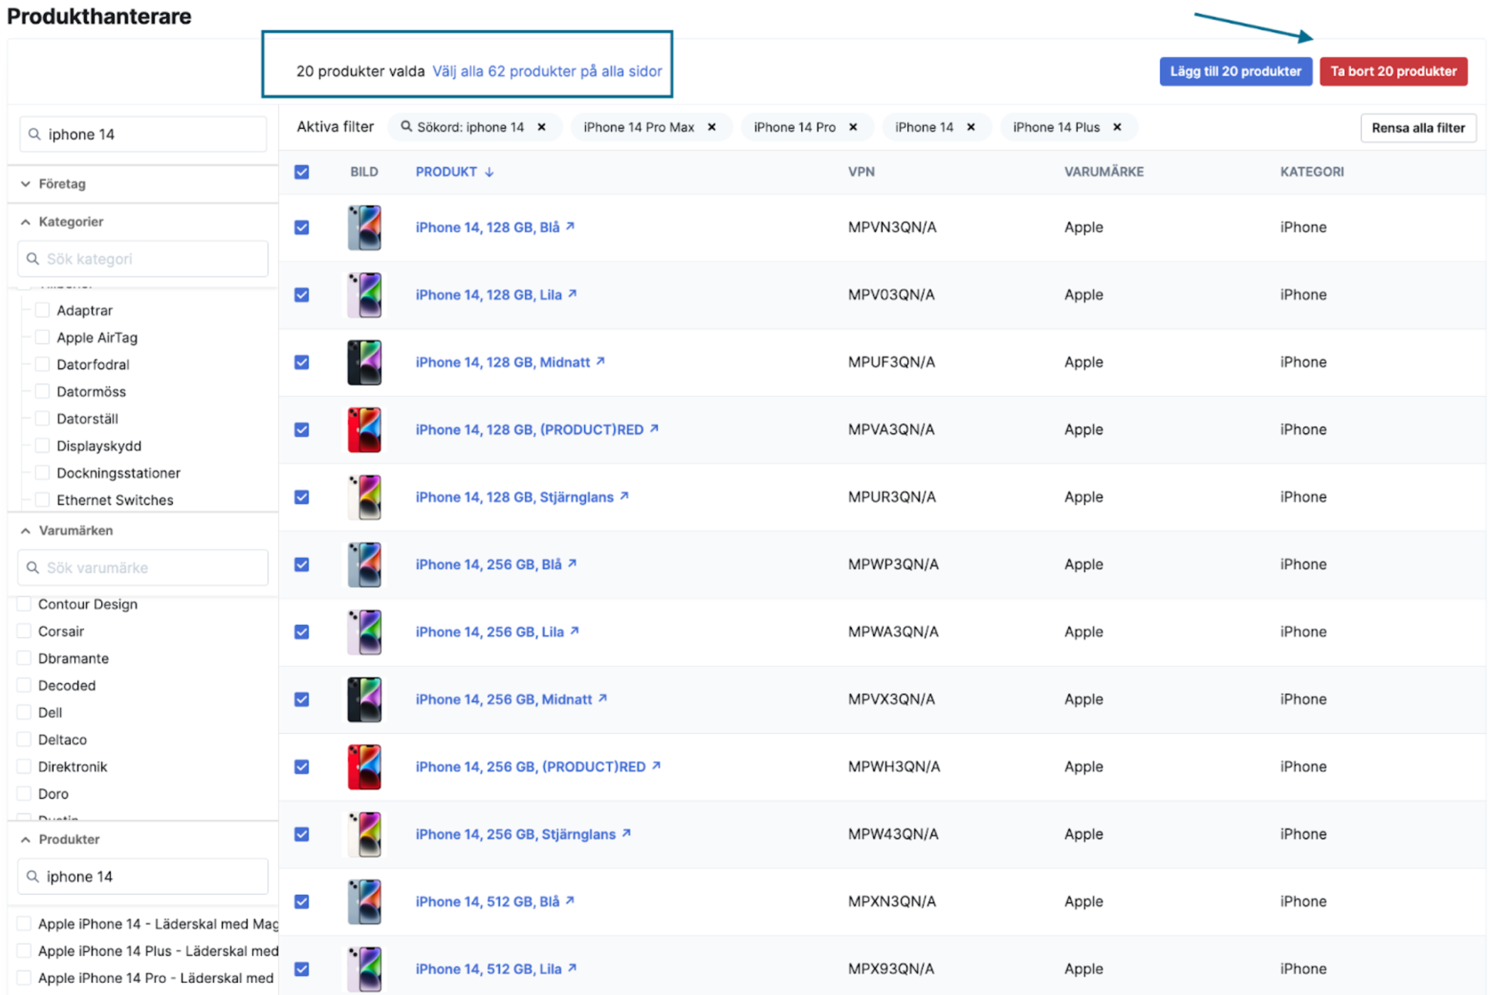Click thumbnail of iPhone 14, 256 GB, Midnatt
This screenshot has width=1490, height=995.
tap(364, 700)
